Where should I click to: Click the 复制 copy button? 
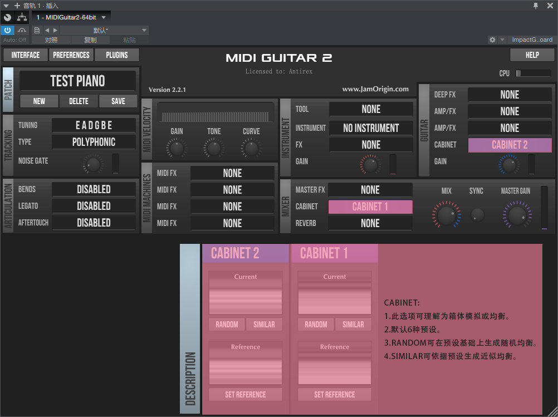[x=90, y=40]
